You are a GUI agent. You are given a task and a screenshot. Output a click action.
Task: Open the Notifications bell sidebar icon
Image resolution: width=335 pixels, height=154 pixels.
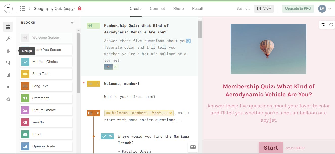click(x=8, y=87)
